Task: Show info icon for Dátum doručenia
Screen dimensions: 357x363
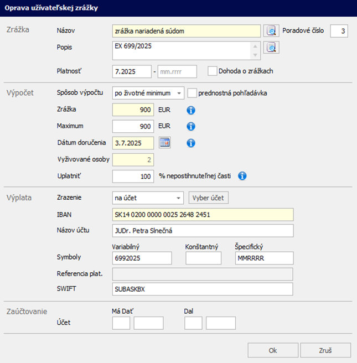Action: coord(191,143)
